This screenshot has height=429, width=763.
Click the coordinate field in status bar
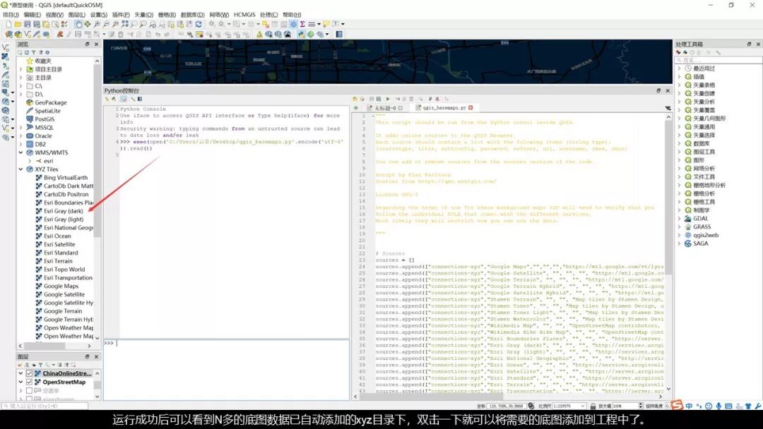pos(506,406)
